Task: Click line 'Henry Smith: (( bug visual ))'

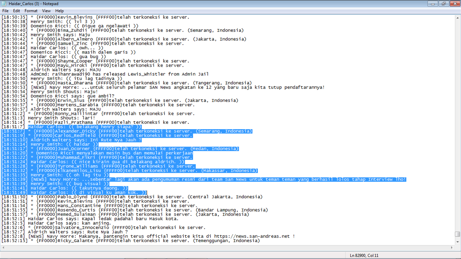Action: pyautogui.click(x=55, y=184)
